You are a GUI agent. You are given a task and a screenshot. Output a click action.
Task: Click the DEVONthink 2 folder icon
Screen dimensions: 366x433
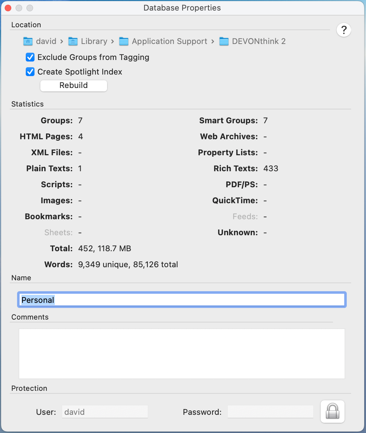224,41
